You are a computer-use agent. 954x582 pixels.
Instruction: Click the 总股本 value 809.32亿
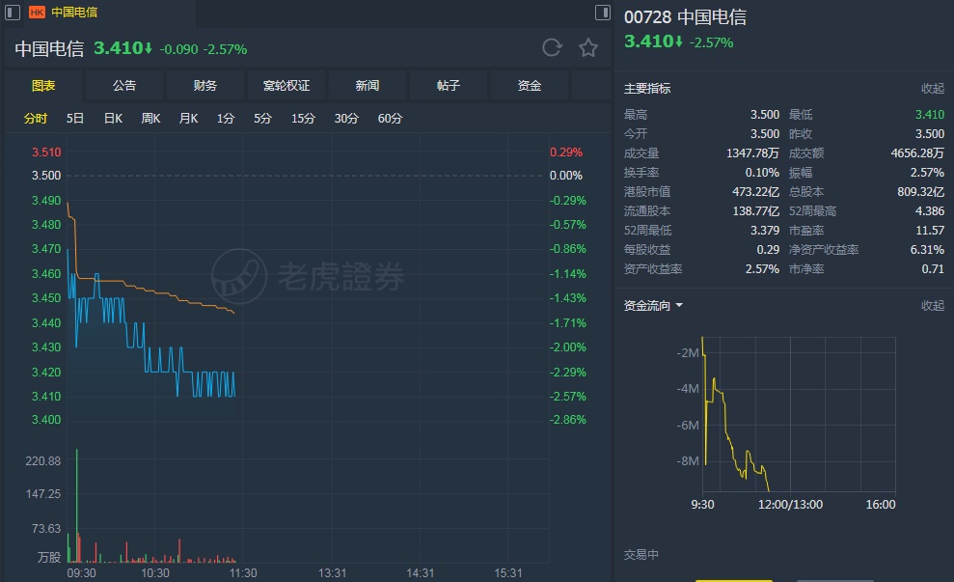[920, 192]
